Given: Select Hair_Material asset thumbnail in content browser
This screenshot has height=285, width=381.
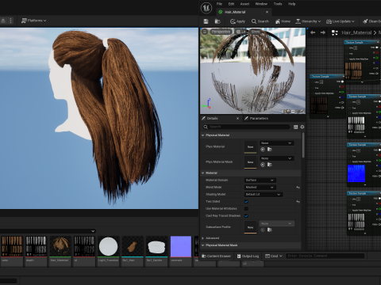Looking at the screenshot, I should (x=60, y=246).
